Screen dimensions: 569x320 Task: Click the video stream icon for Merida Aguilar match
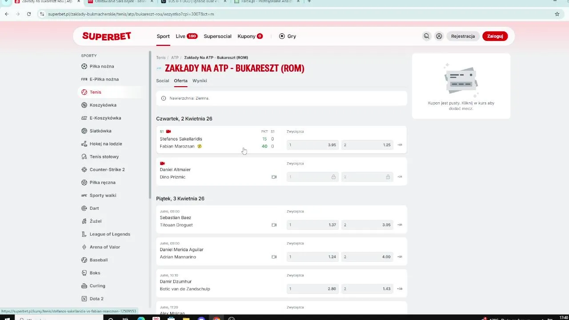point(274,257)
